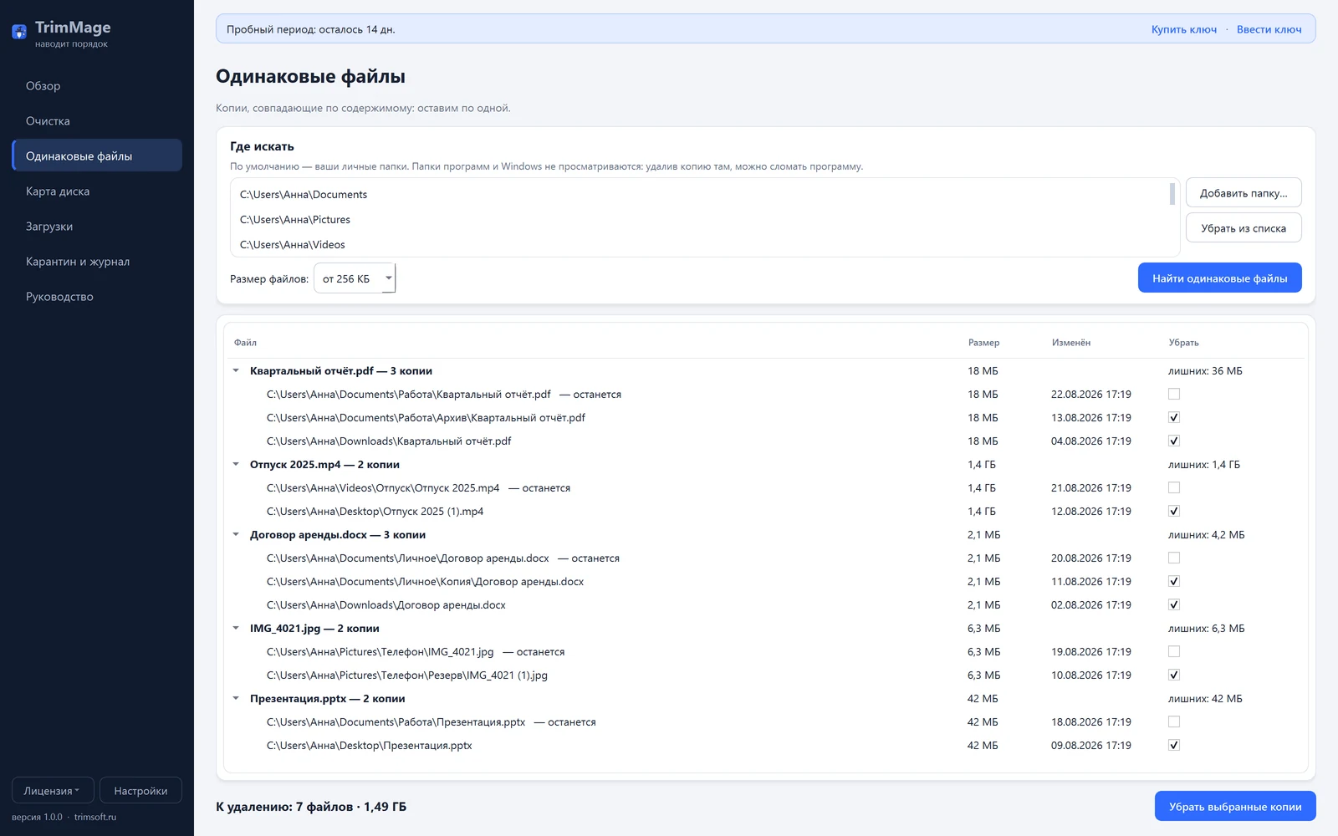Select the IMG_4021.jpg — 2 копии row

click(766, 628)
